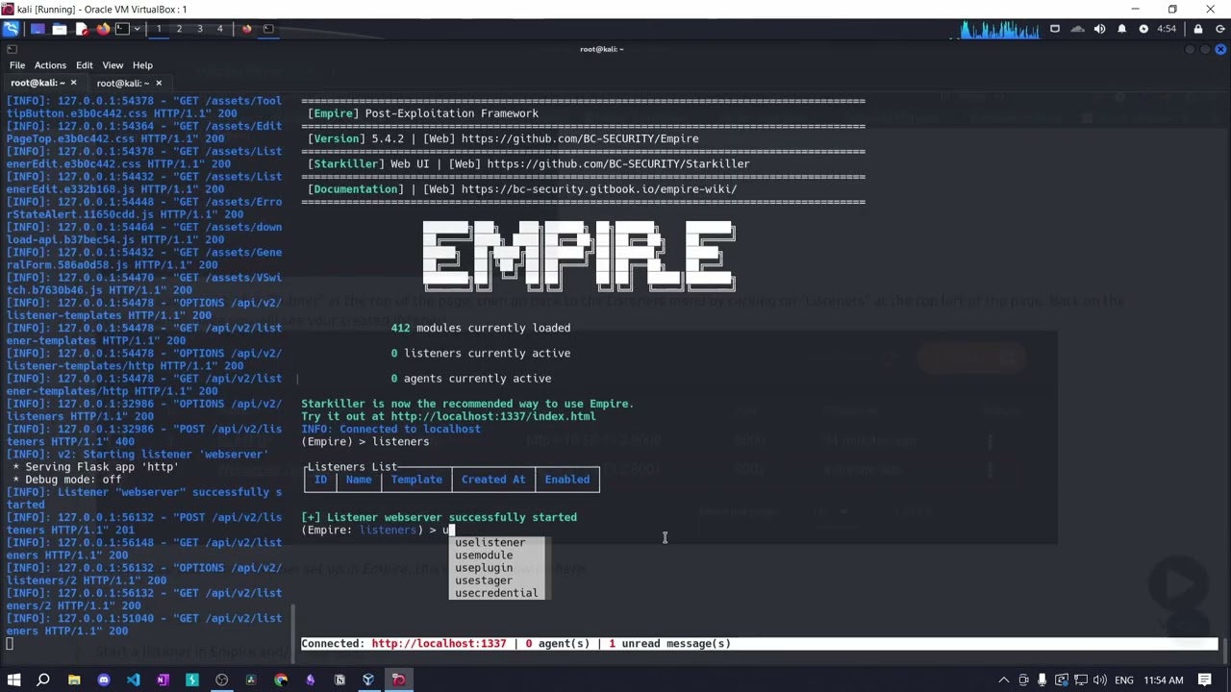Open the file manager from Kali panel
The width and height of the screenshot is (1231, 692).
(60, 29)
